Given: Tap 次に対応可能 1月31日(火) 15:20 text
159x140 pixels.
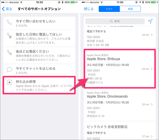Looking at the screenshot, I should [x=108, y=102].
